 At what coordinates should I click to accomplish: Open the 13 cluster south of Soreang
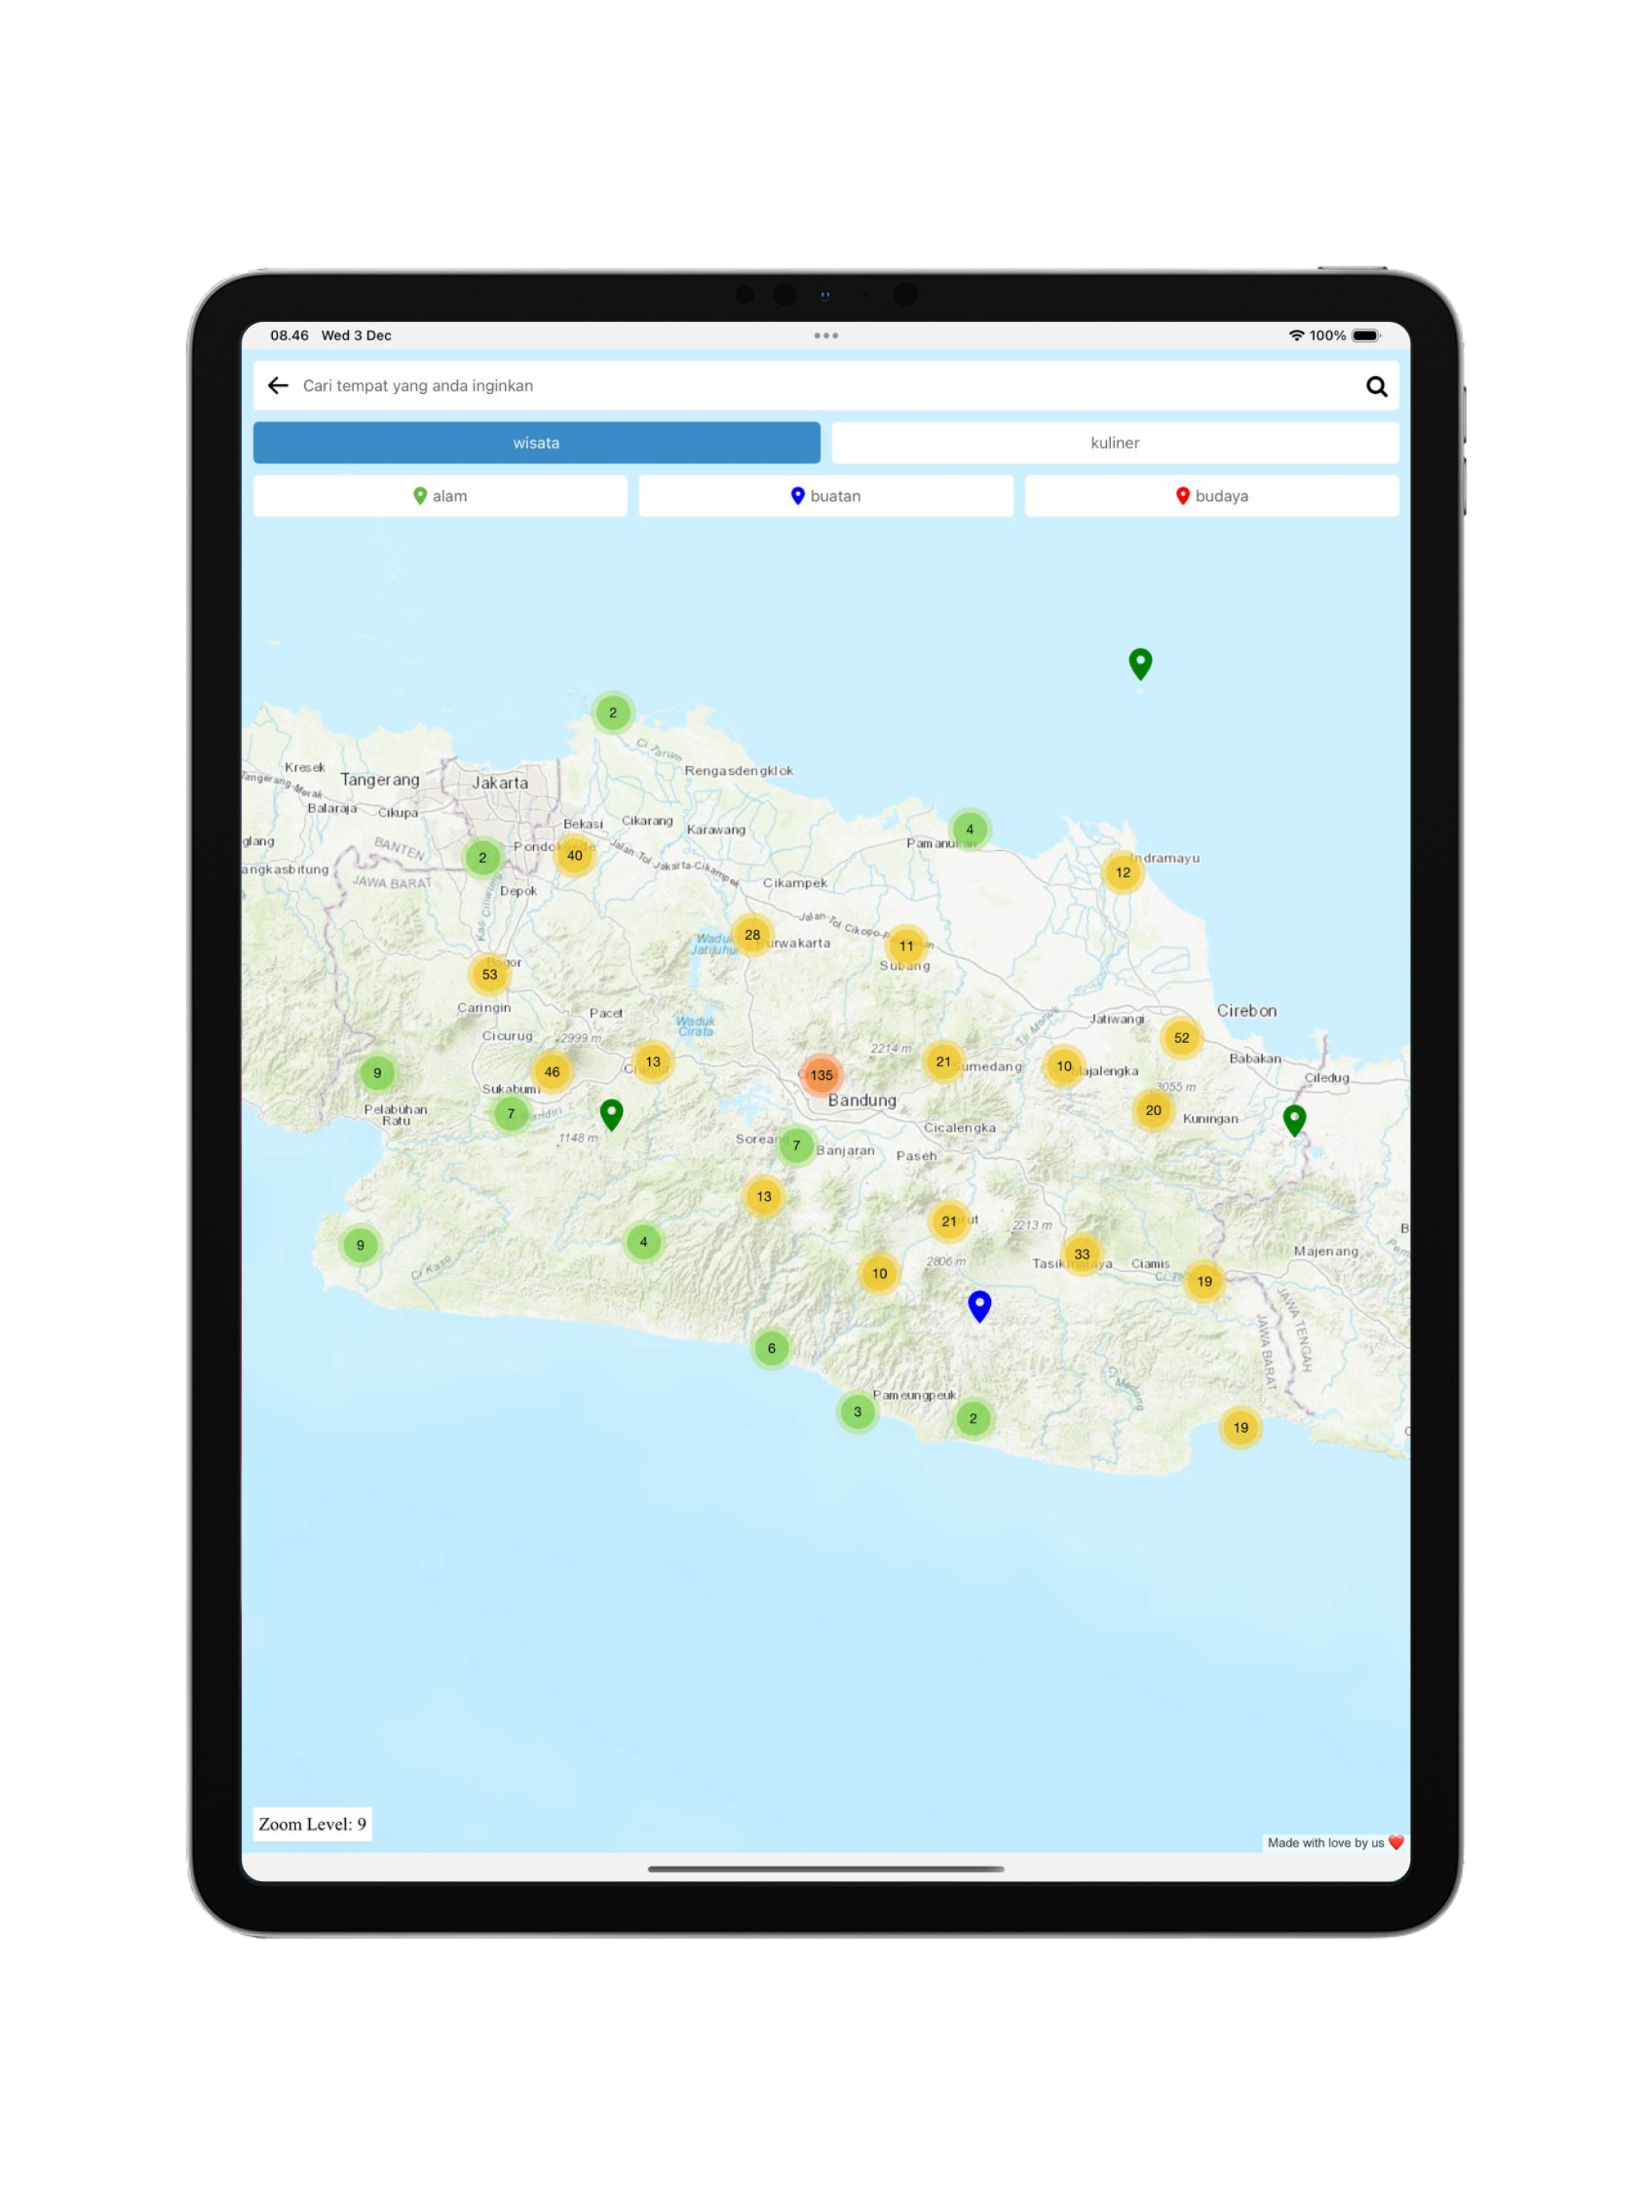pos(764,1196)
